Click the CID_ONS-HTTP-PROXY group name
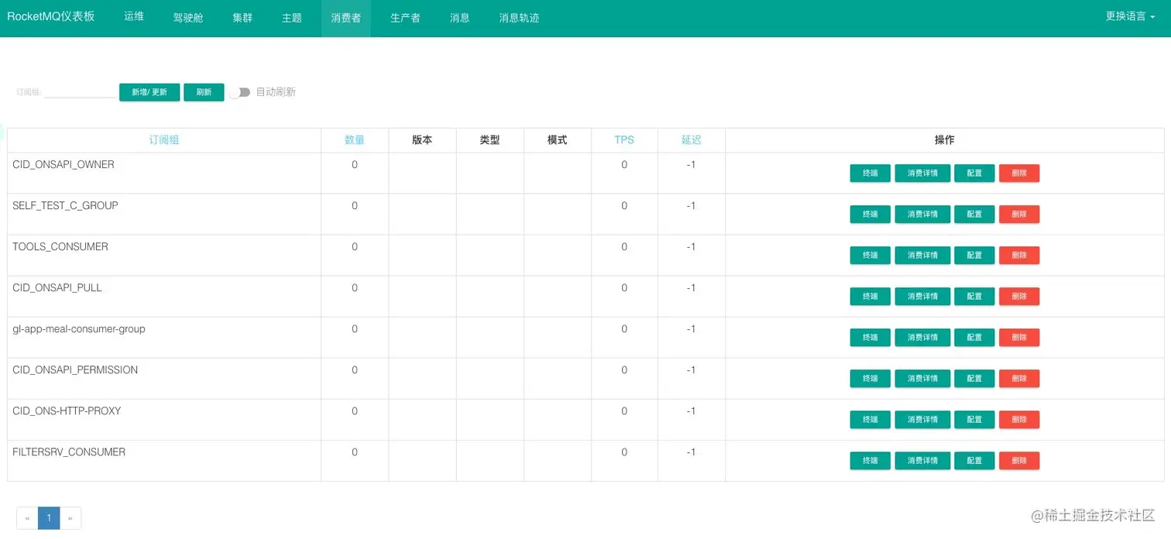1171x539 pixels. [x=67, y=411]
